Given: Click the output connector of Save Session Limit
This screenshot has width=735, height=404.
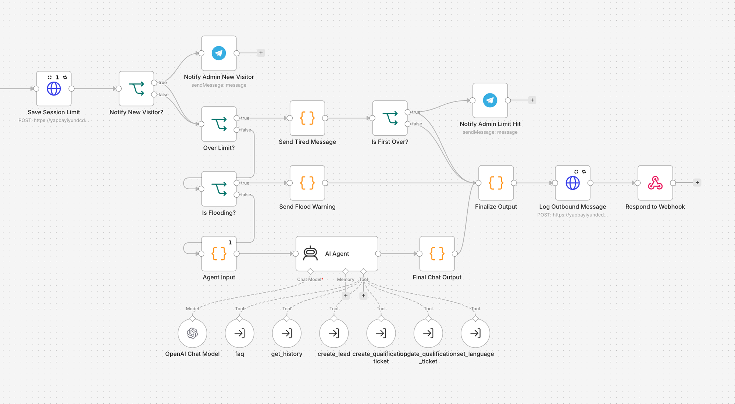Looking at the screenshot, I should point(72,89).
